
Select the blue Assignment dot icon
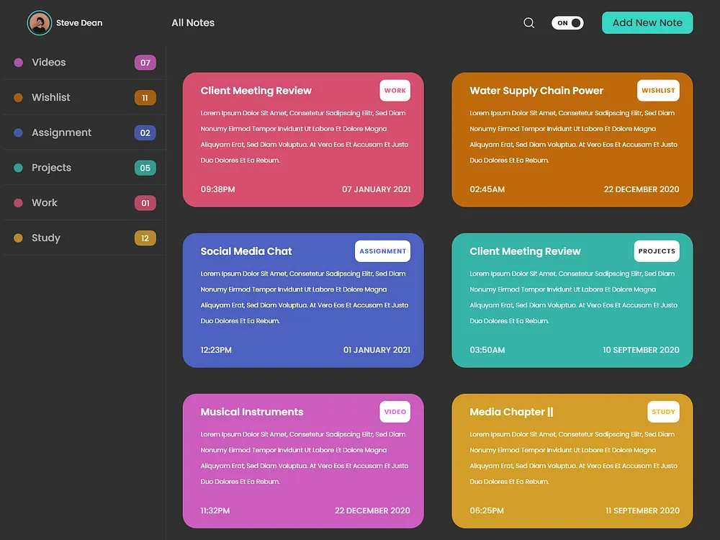(18, 132)
